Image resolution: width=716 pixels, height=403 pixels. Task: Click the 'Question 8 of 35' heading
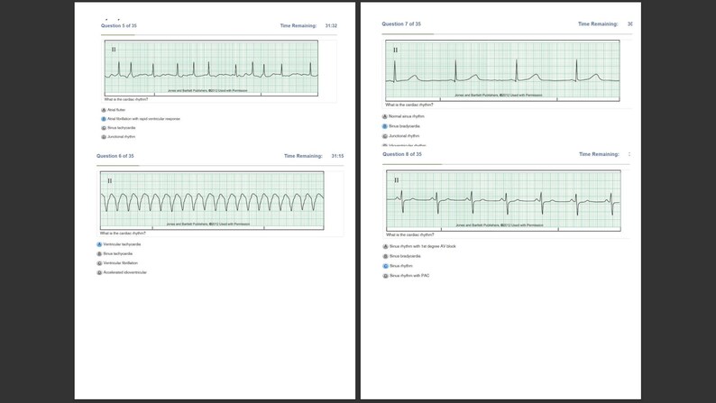point(402,154)
